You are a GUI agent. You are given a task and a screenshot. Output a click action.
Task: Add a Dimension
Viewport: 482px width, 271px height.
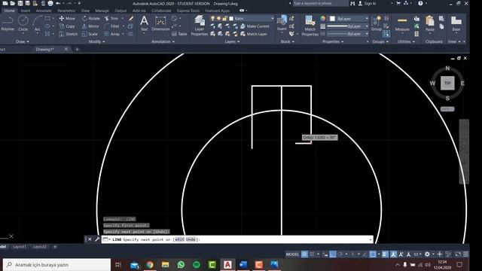click(160, 23)
